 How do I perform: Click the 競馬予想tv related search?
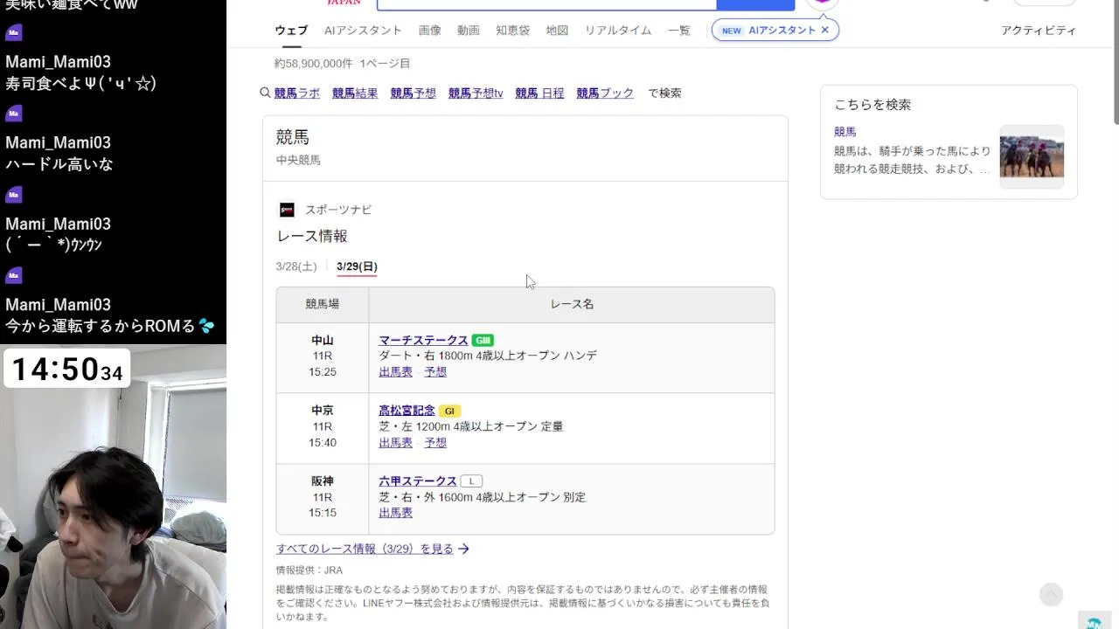(x=476, y=93)
